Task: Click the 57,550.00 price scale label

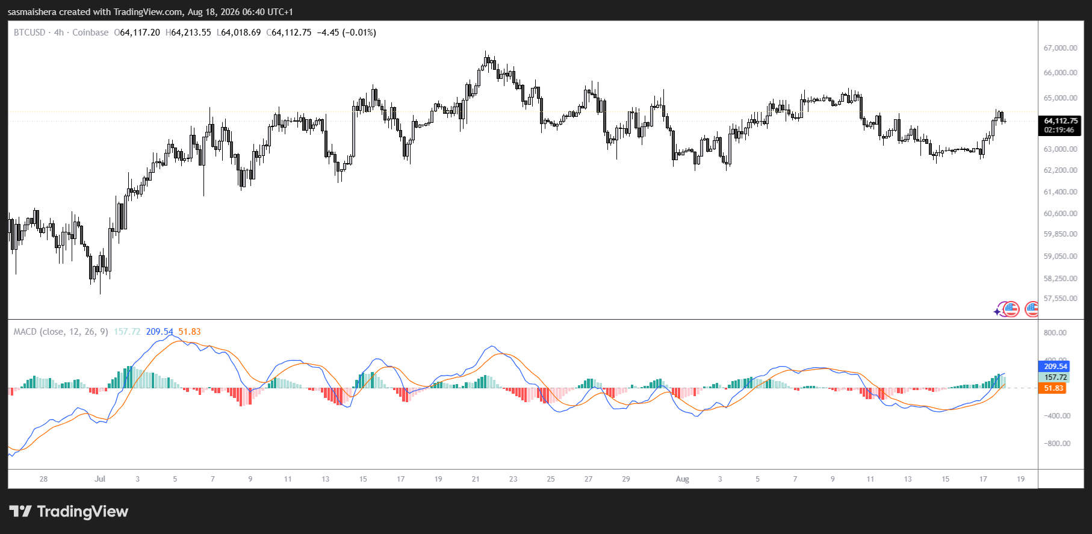Action: [x=1060, y=299]
